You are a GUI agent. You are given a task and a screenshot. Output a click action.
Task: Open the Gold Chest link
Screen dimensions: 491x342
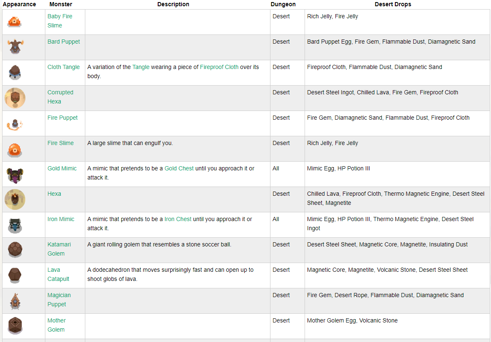179,168
